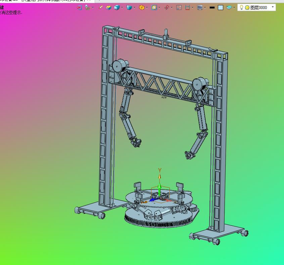Click the orange wireframe sphere icon
Viewport: 284px width, 265px height.
(x=142, y=7)
